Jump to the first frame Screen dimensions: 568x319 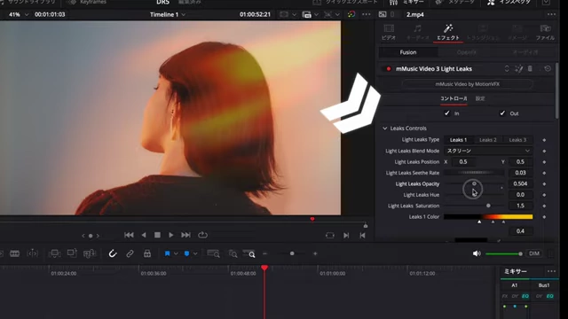(x=129, y=235)
